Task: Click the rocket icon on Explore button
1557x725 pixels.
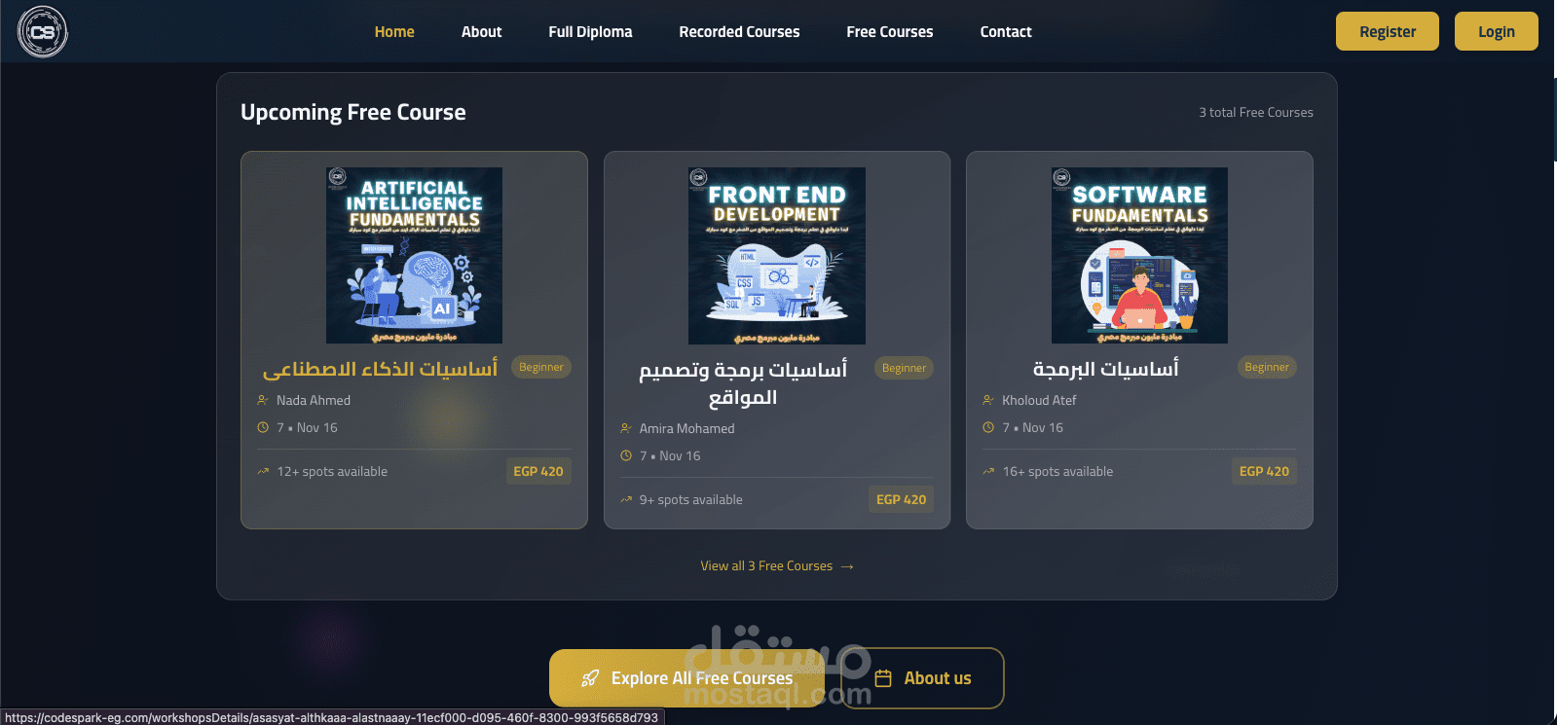Action: [x=590, y=678]
